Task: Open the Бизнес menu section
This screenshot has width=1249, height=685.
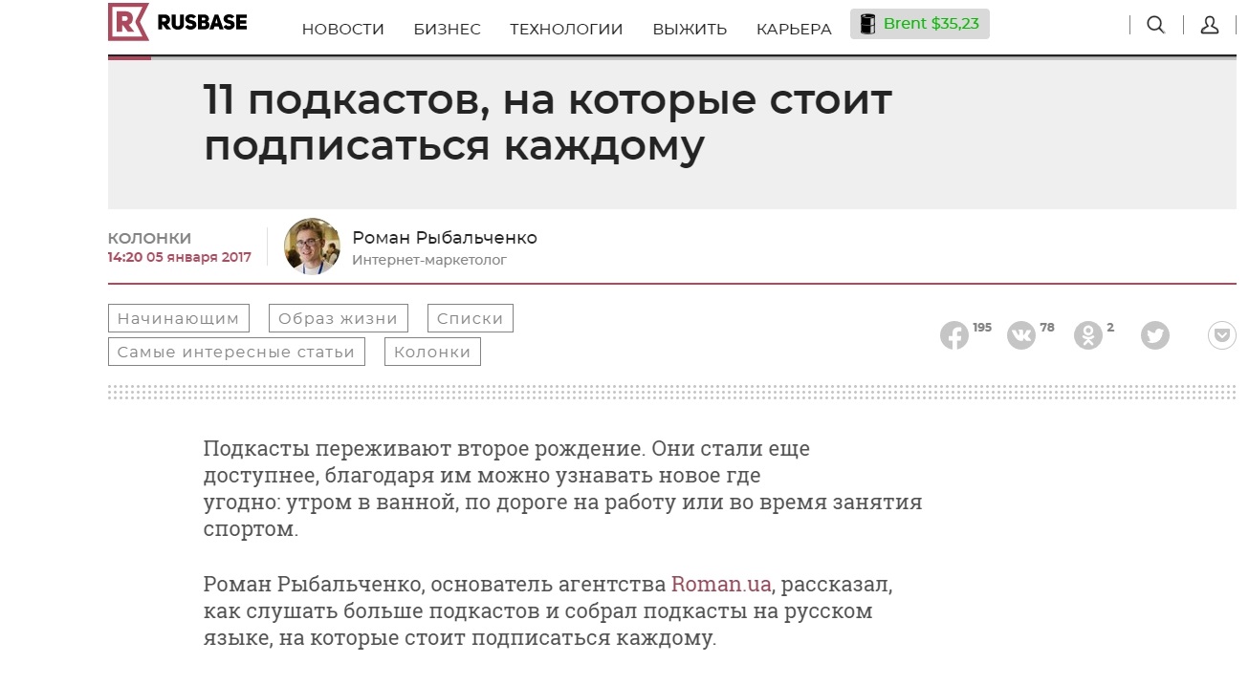Action: coord(447,29)
